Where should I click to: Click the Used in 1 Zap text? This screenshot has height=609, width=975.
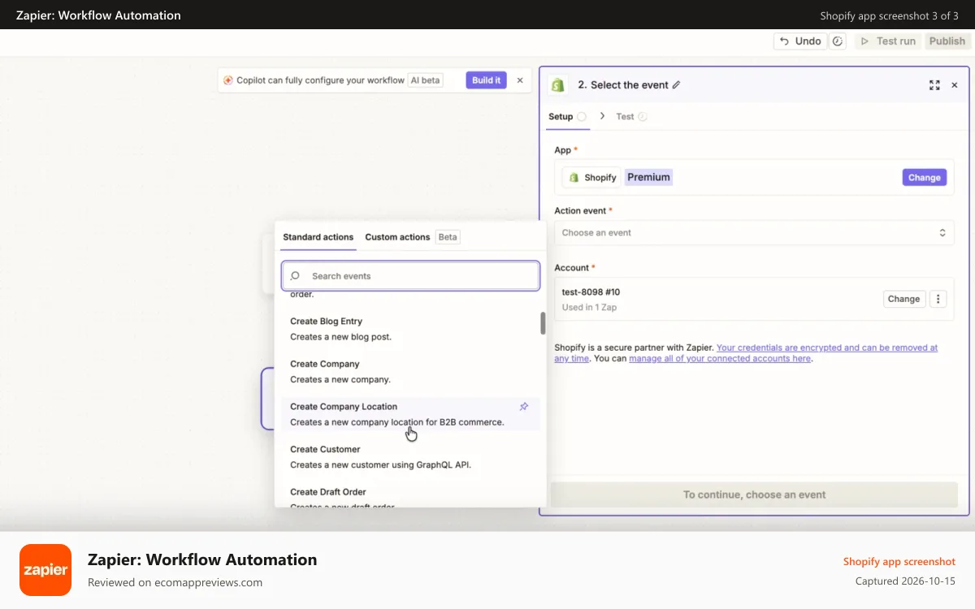(589, 308)
